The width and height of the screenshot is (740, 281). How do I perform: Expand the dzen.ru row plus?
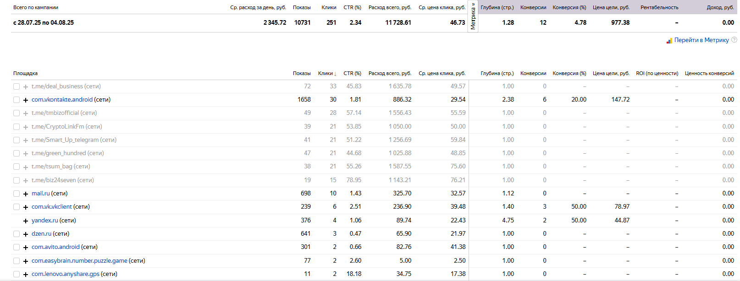pos(26,234)
